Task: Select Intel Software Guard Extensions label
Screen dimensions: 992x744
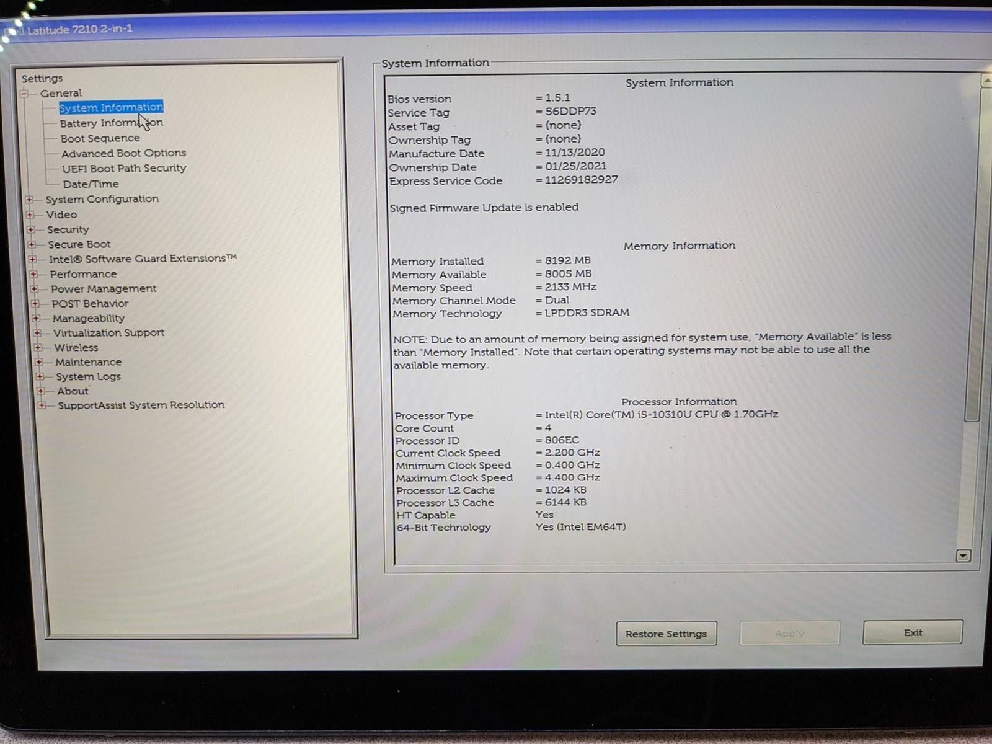Action: 143,259
